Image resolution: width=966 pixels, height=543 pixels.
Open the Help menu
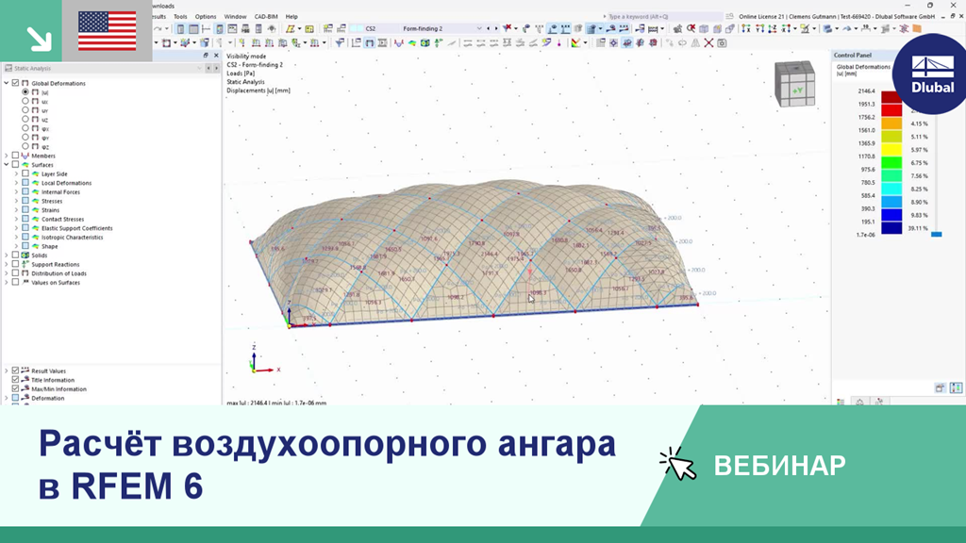click(x=291, y=16)
